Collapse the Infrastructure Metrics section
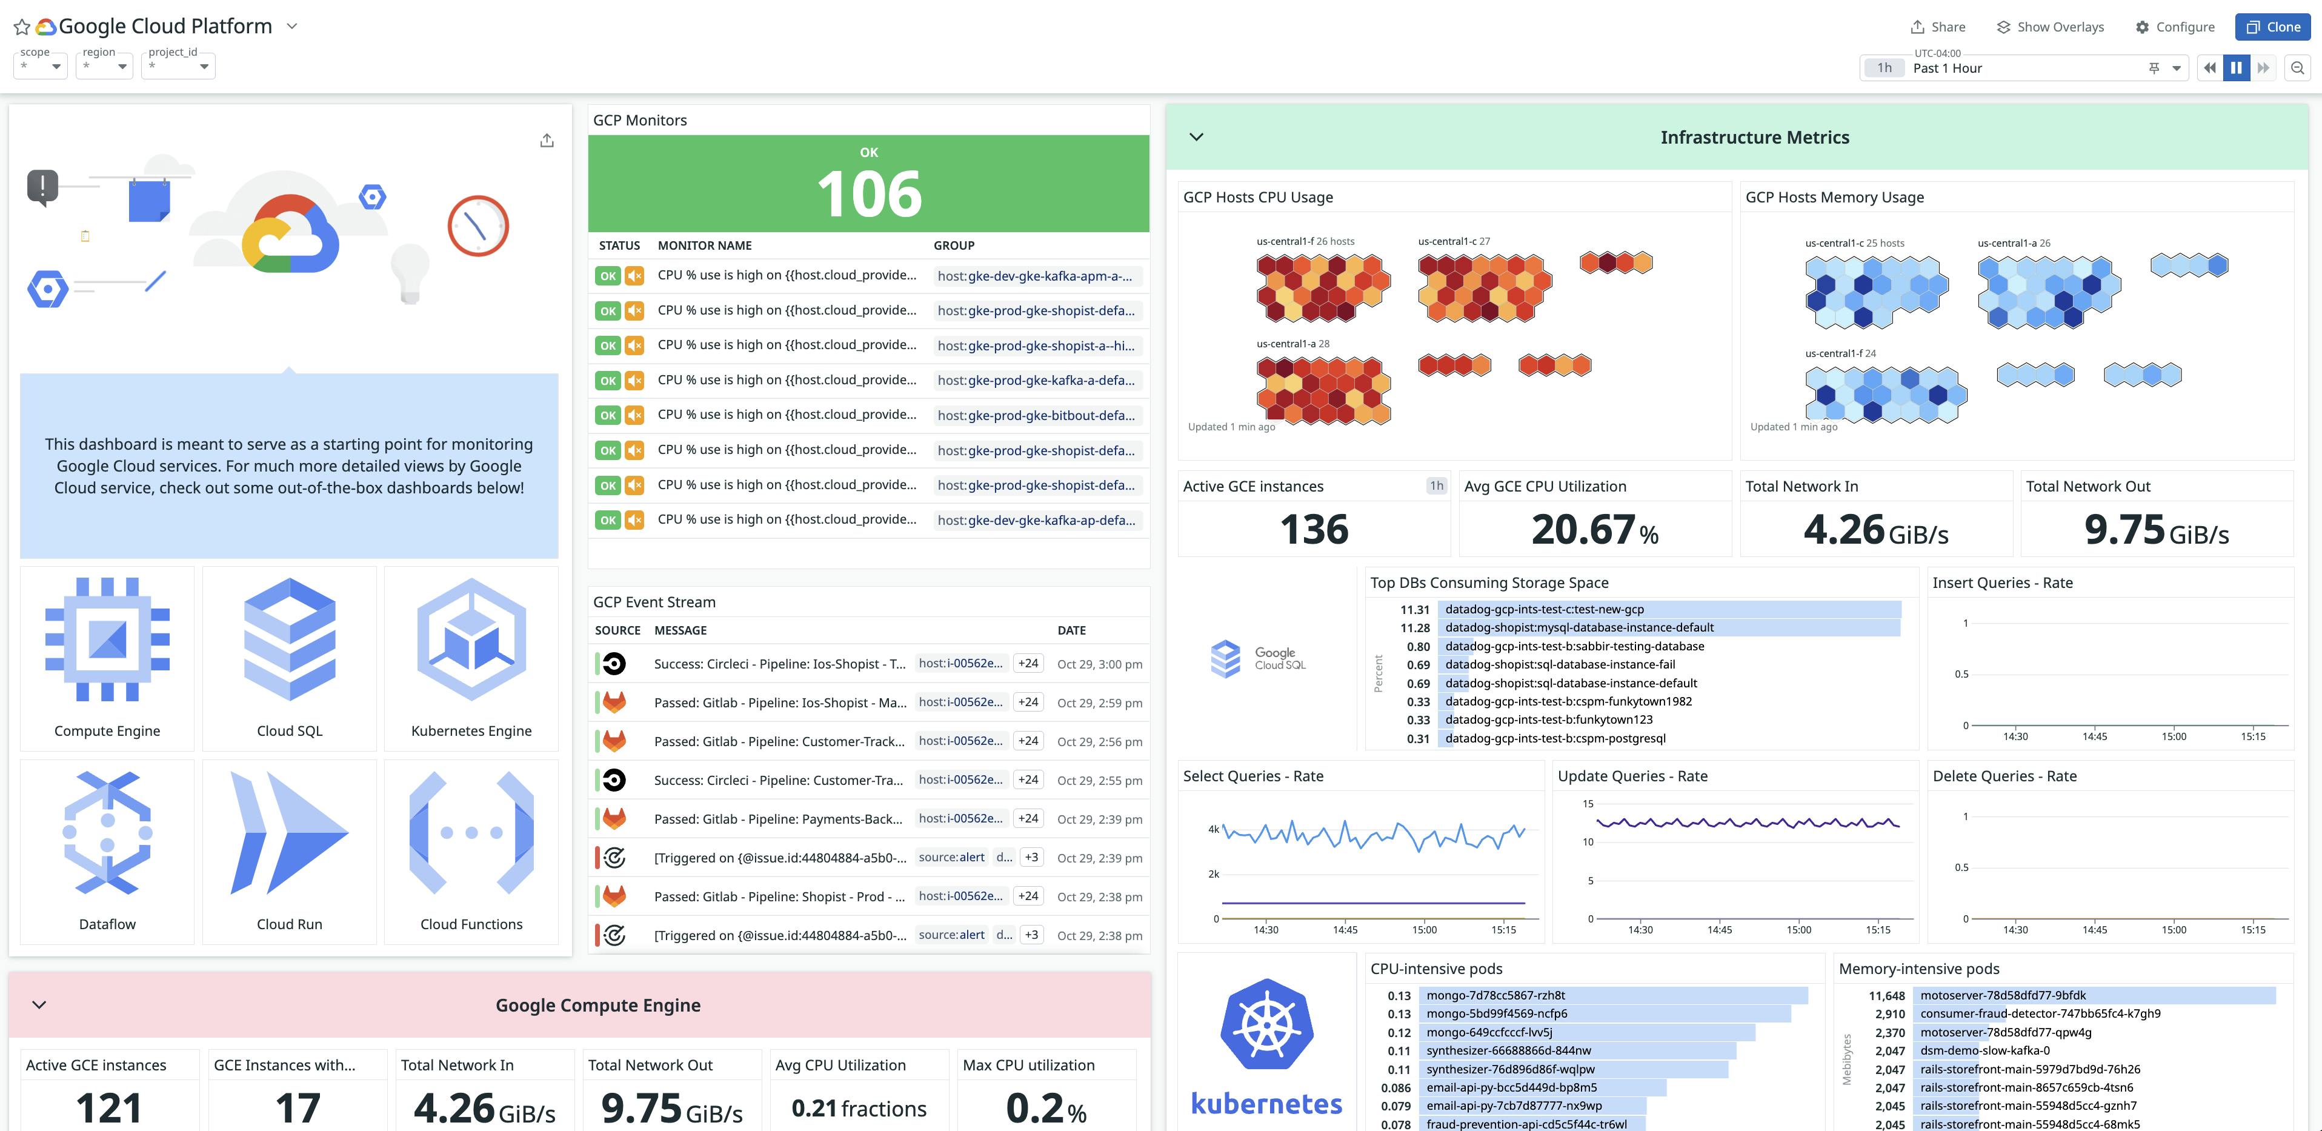The height and width of the screenshot is (1131, 2322). [x=1197, y=137]
